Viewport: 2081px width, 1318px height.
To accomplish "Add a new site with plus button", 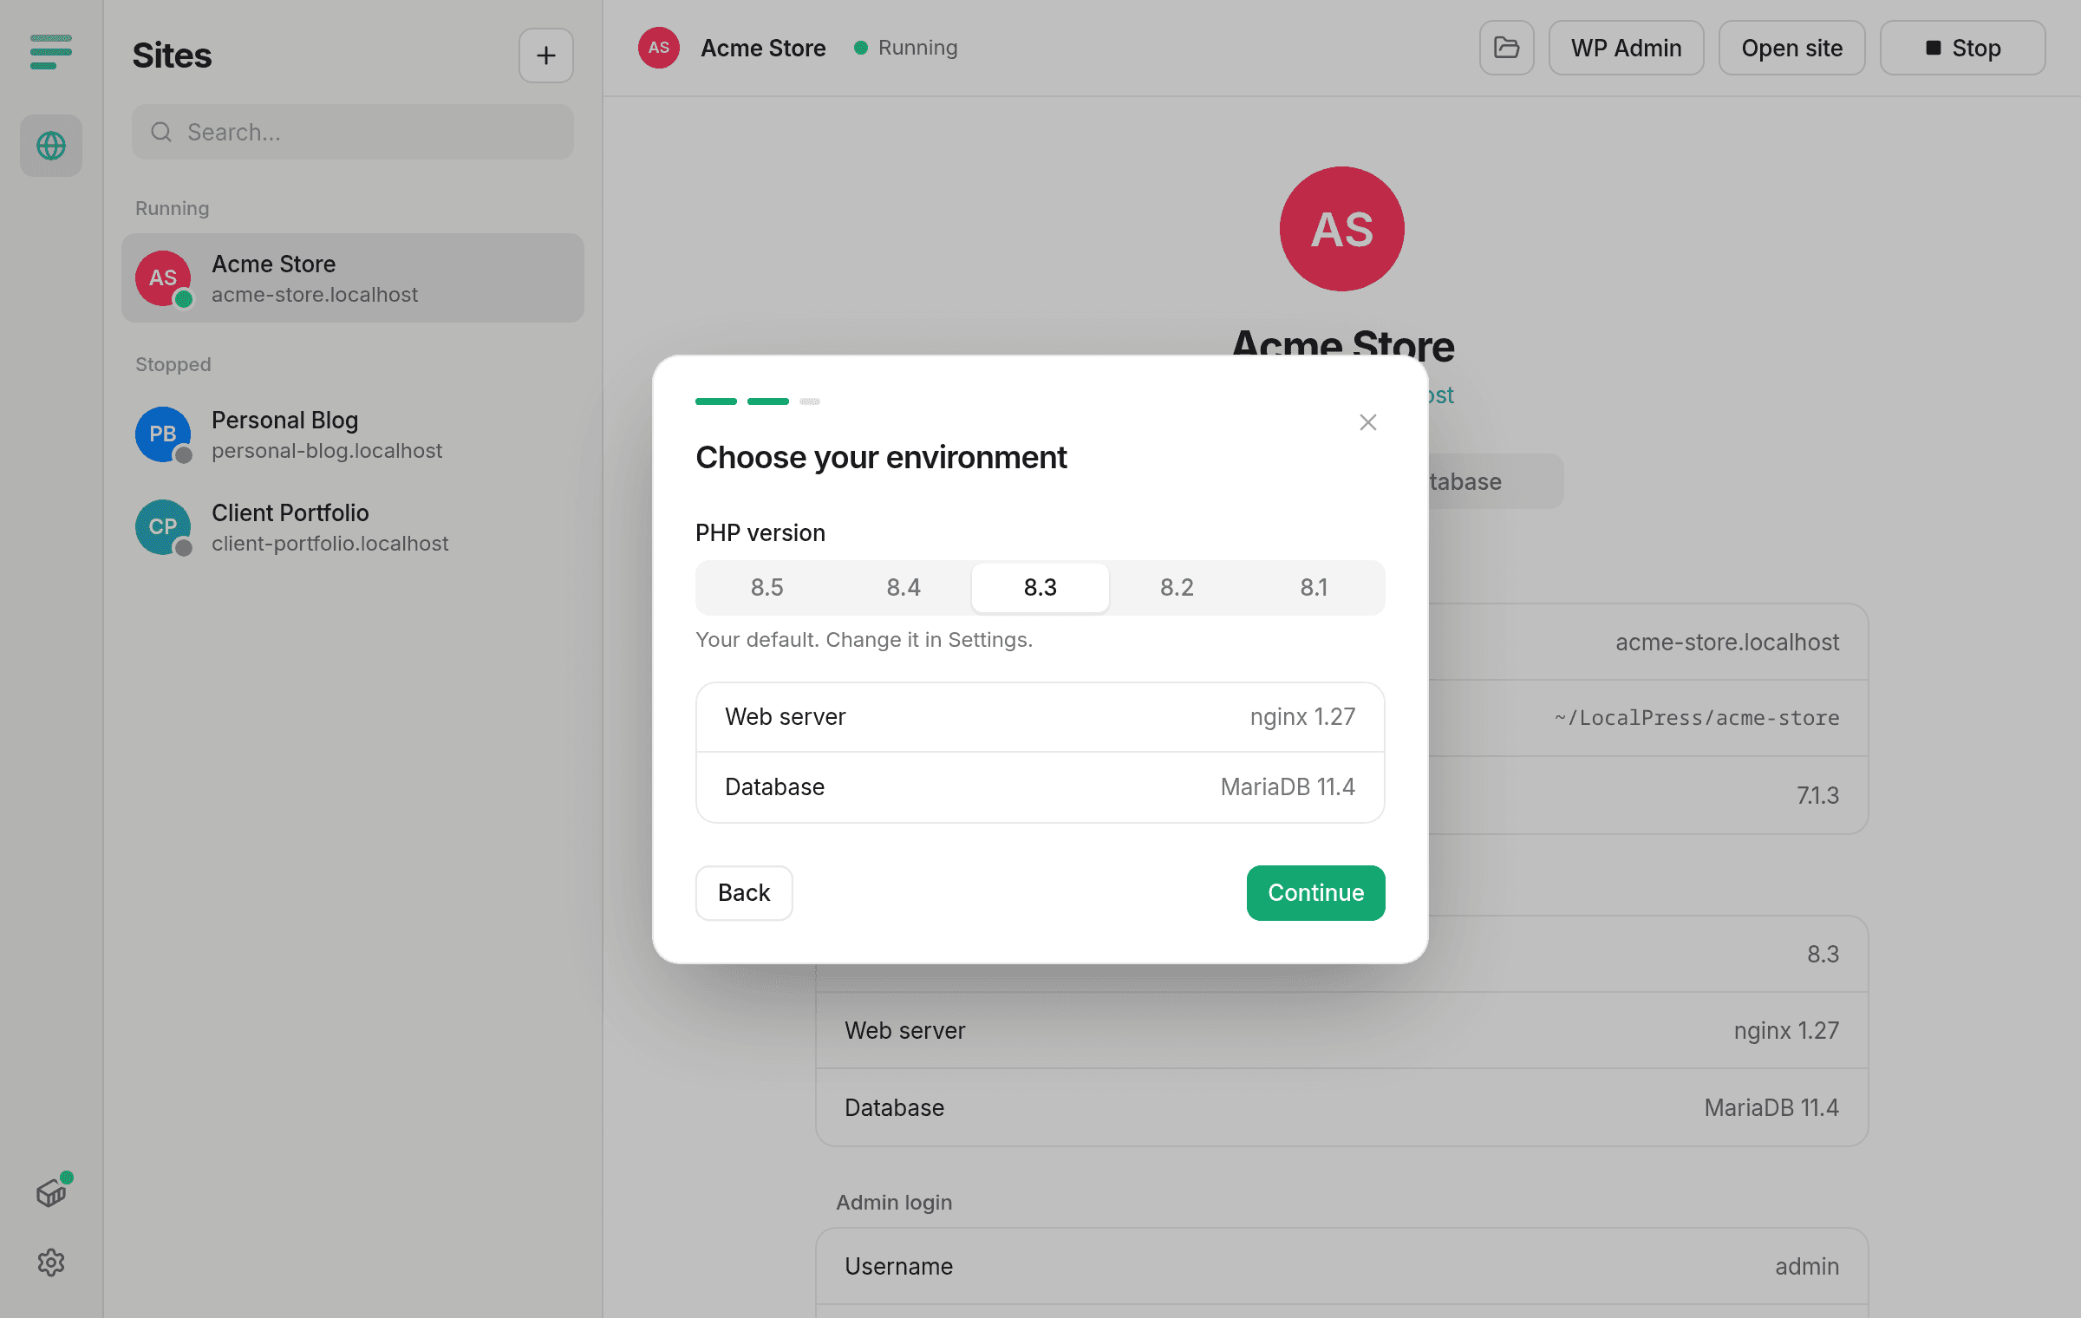I will click(x=546, y=55).
